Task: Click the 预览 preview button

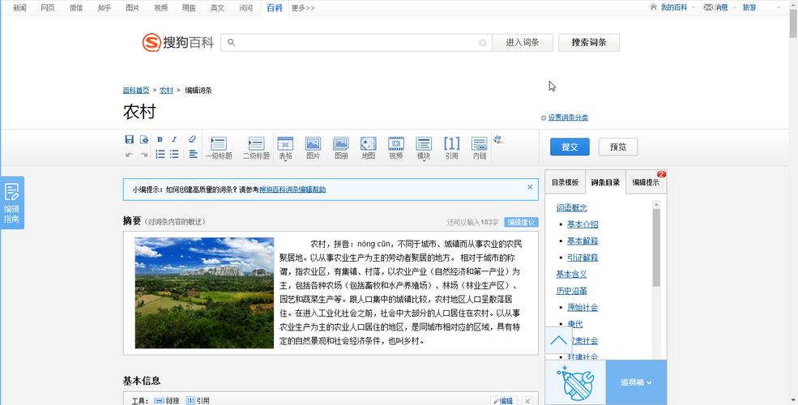Action: (x=618, y=147)
